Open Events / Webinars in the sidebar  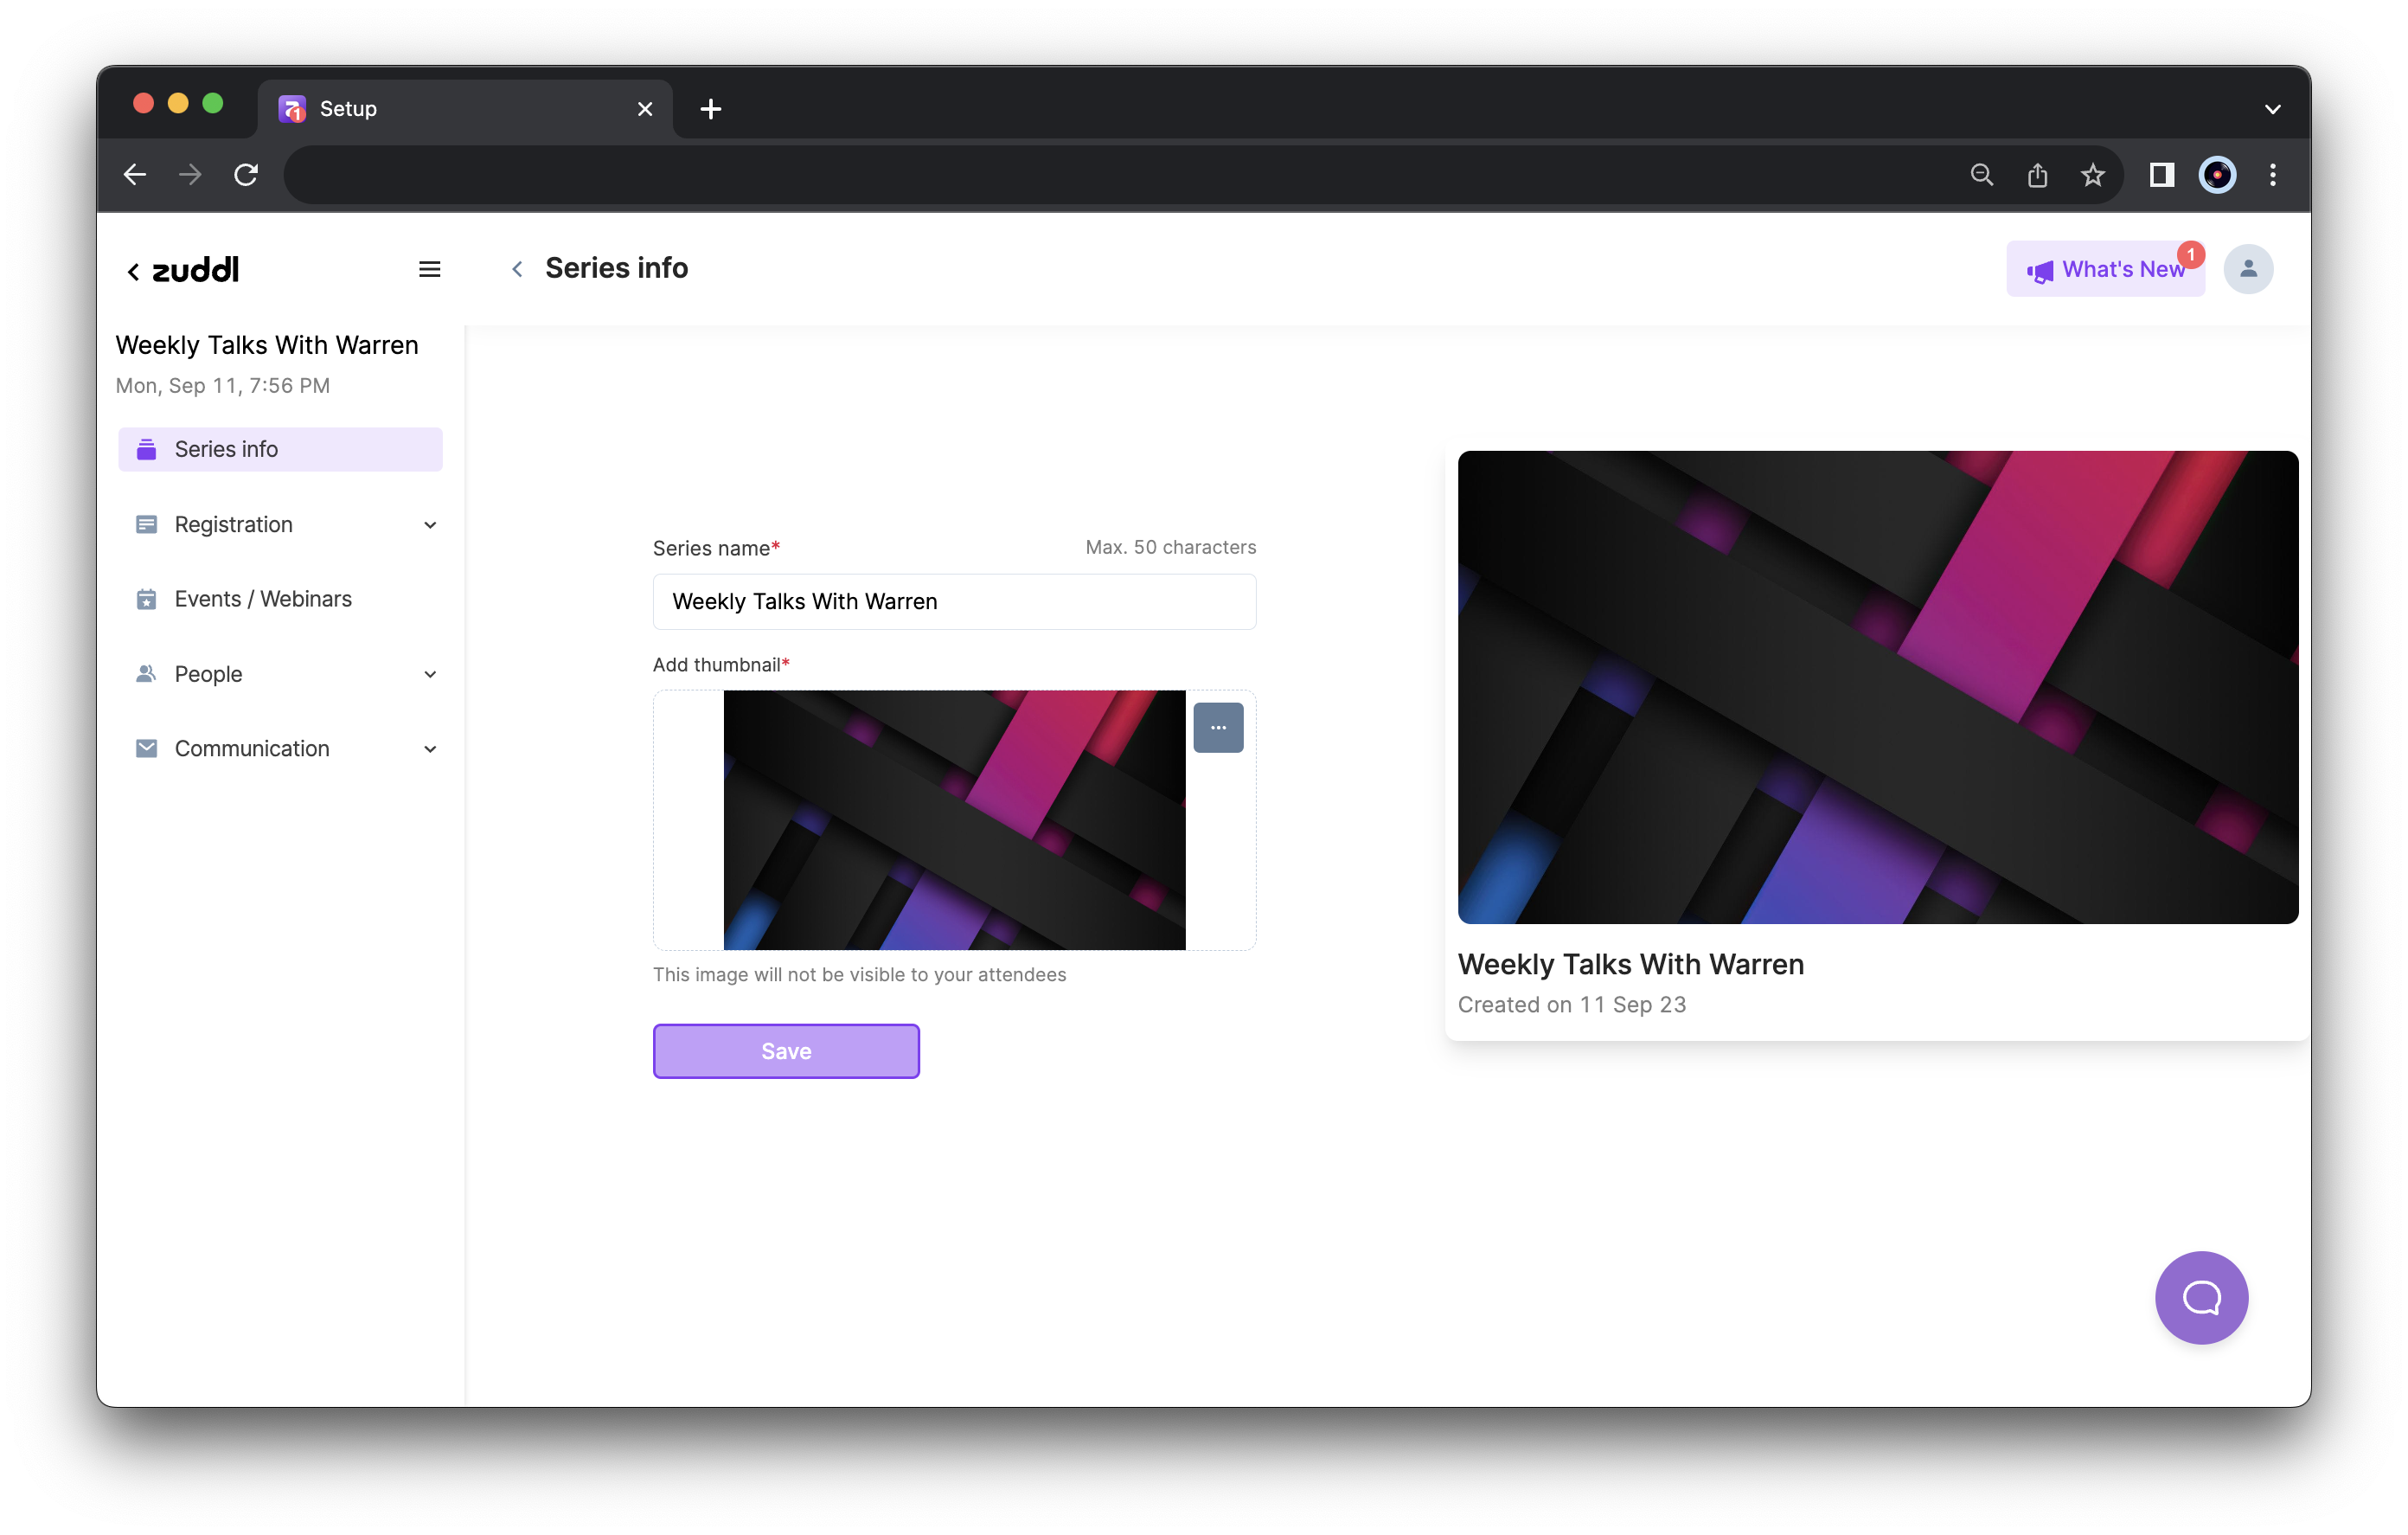click(263, 599)
